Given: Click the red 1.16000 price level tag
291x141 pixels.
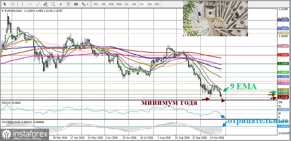Looking at the screenshot, I should click(x=283, y=55).
